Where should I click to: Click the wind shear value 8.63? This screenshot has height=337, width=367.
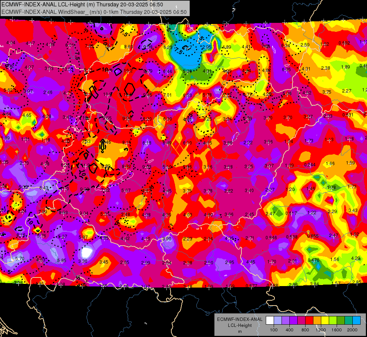point(129,47)
